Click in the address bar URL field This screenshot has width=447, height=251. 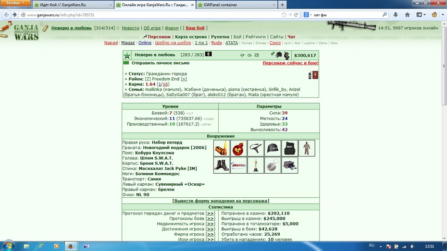click(151, 15)
